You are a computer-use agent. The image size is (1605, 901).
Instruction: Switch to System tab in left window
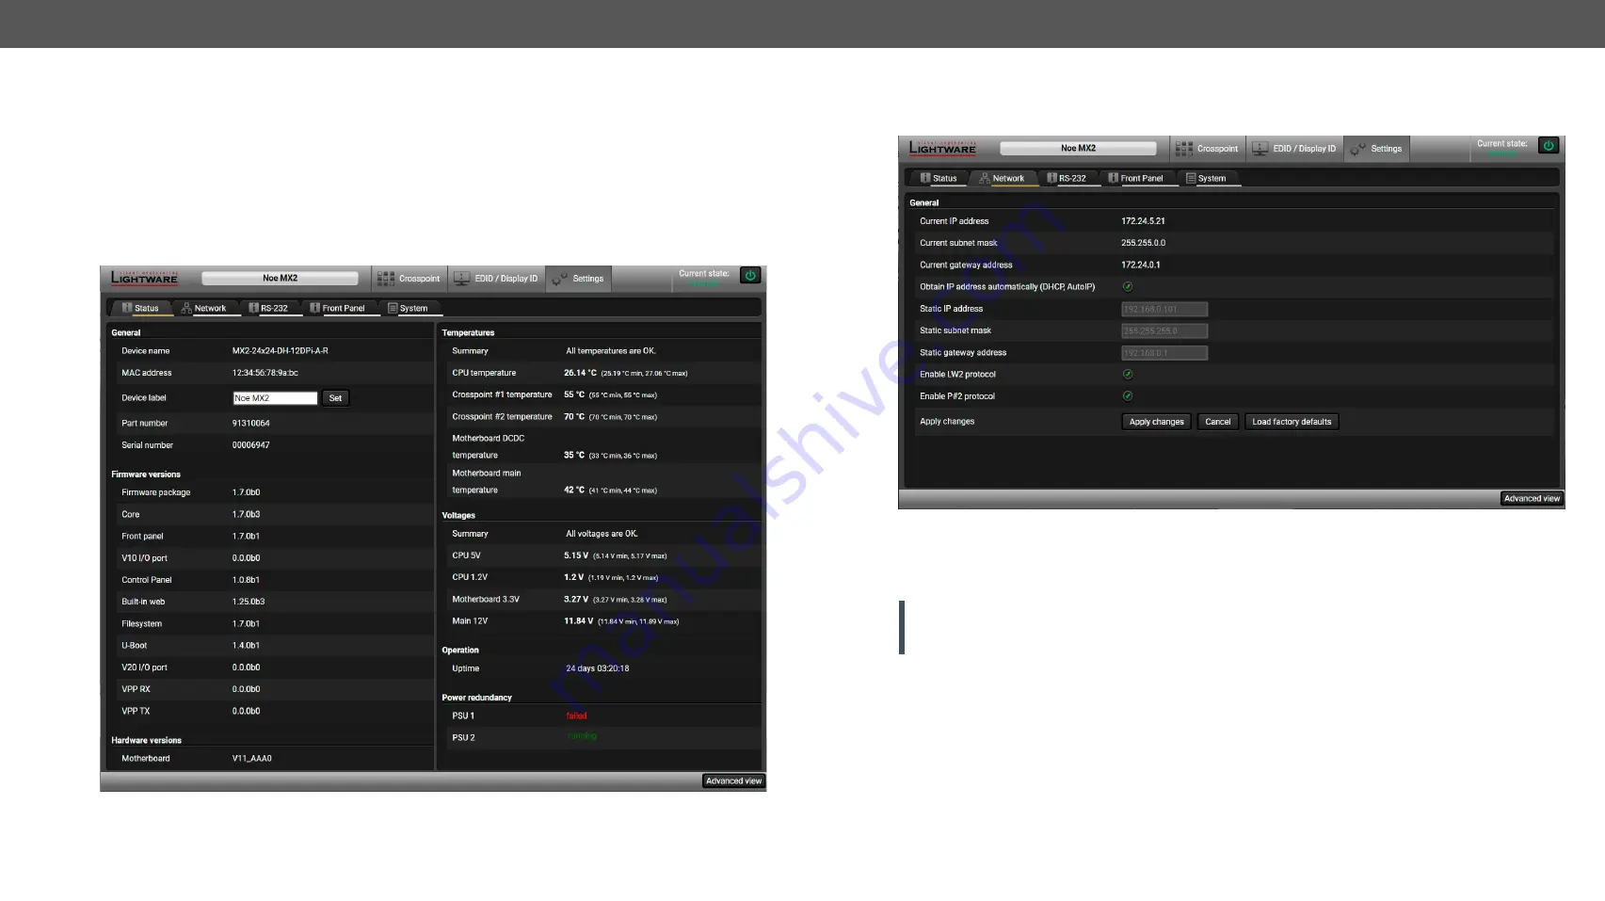pos(409,308)
